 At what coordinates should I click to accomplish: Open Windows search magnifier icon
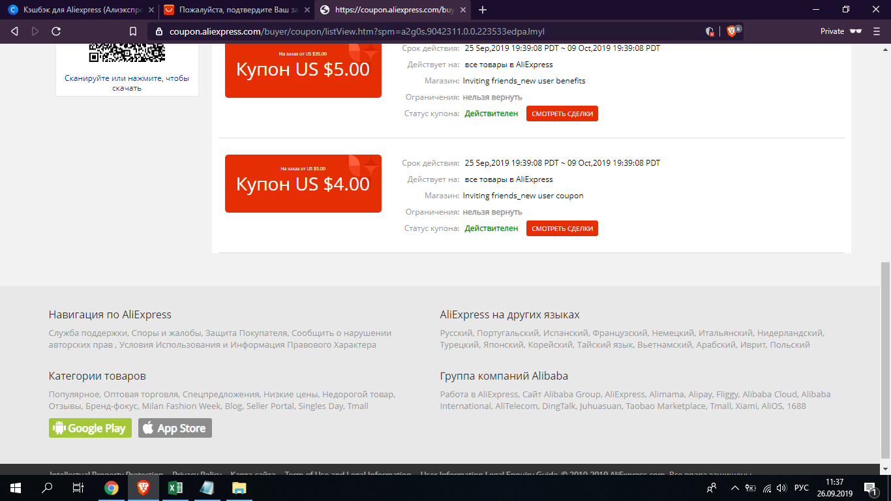click(47, 488)
